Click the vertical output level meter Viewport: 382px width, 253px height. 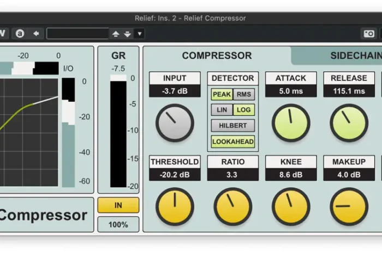(x=68, y=133)
